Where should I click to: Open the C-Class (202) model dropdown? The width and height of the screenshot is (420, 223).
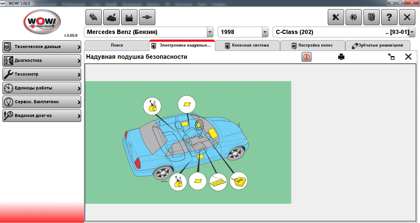[x=412, y=32]
